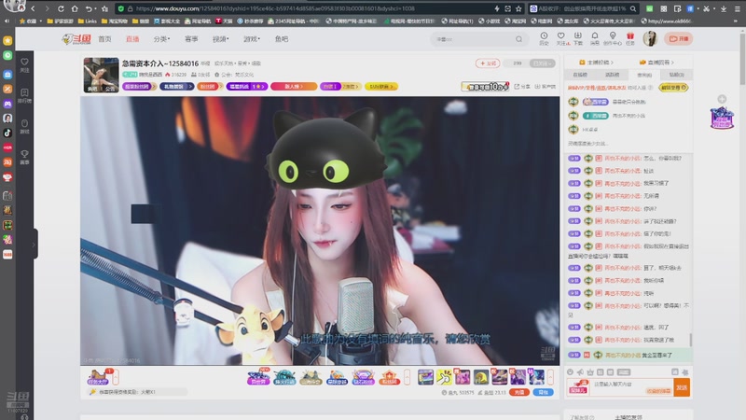Click the red follow plus button
Screen dimensions: 746x420
click(487, 63)
